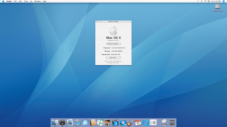Launch Dashboard from the Dock
This screenshot has height=127, width=227.
pos(62,123)
